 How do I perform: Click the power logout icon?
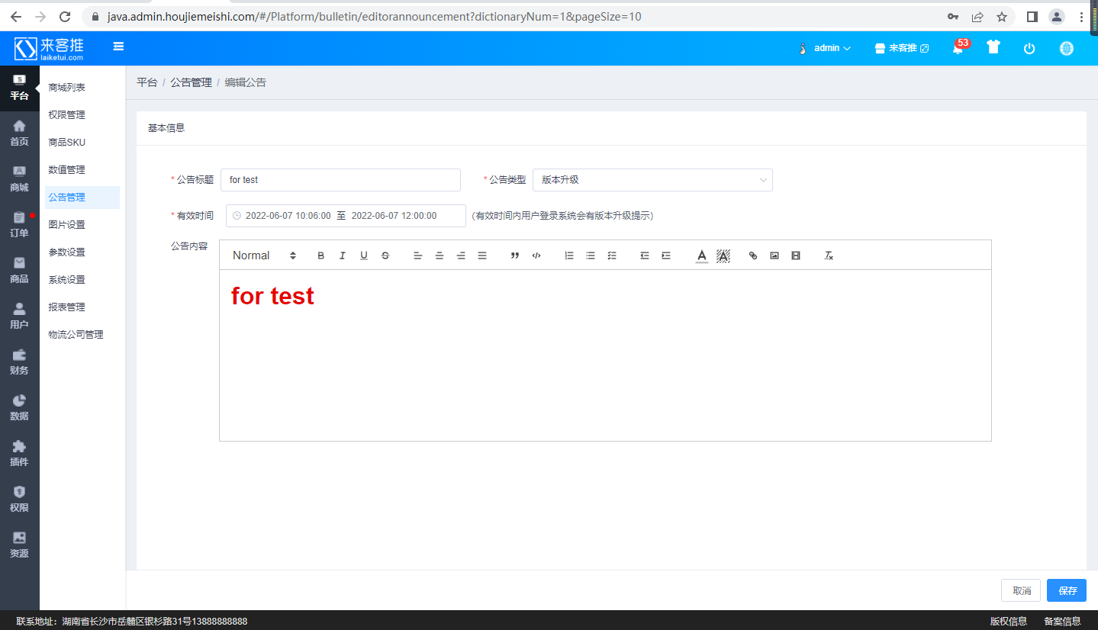pyautogui.click(x=1029, y=48)
